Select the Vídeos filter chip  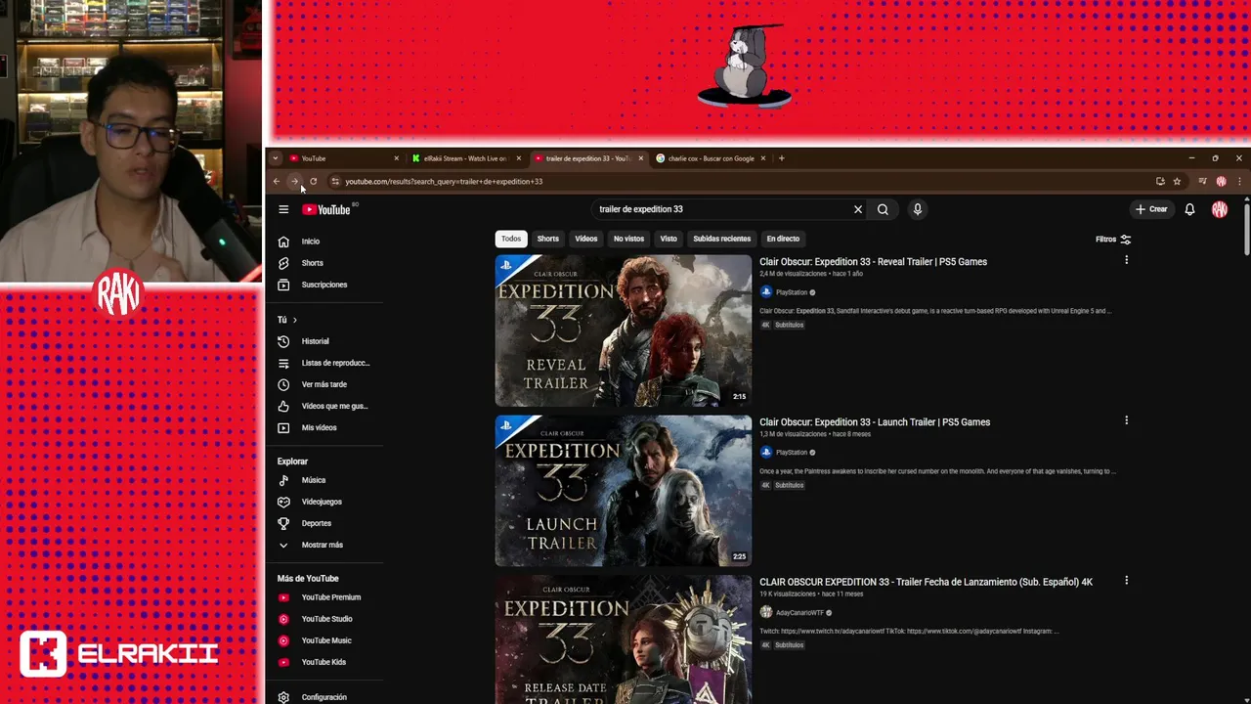pyautogui.click(x=586, y=239)
